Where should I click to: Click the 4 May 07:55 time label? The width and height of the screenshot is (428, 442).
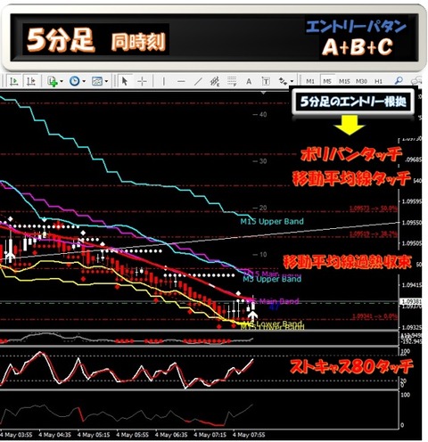point(249,435)
